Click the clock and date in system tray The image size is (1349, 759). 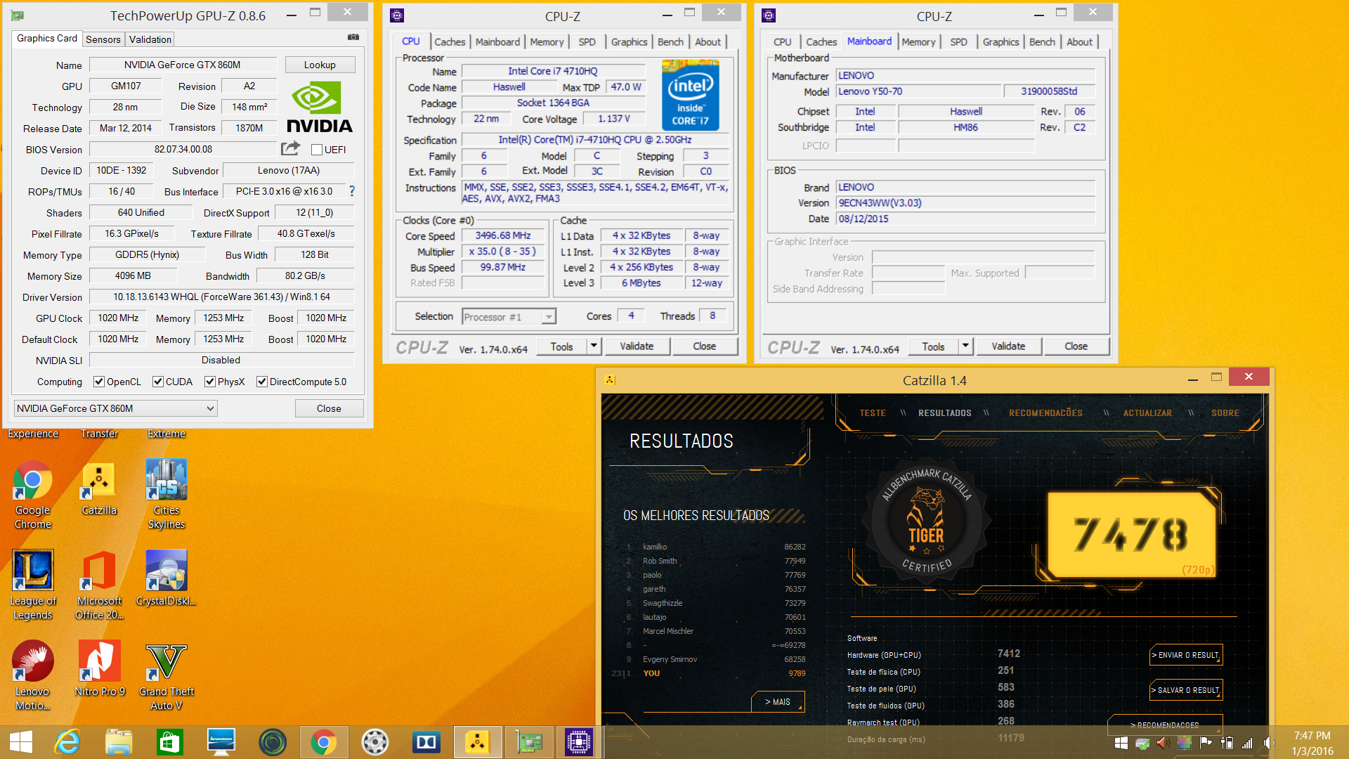point(1312,743)
